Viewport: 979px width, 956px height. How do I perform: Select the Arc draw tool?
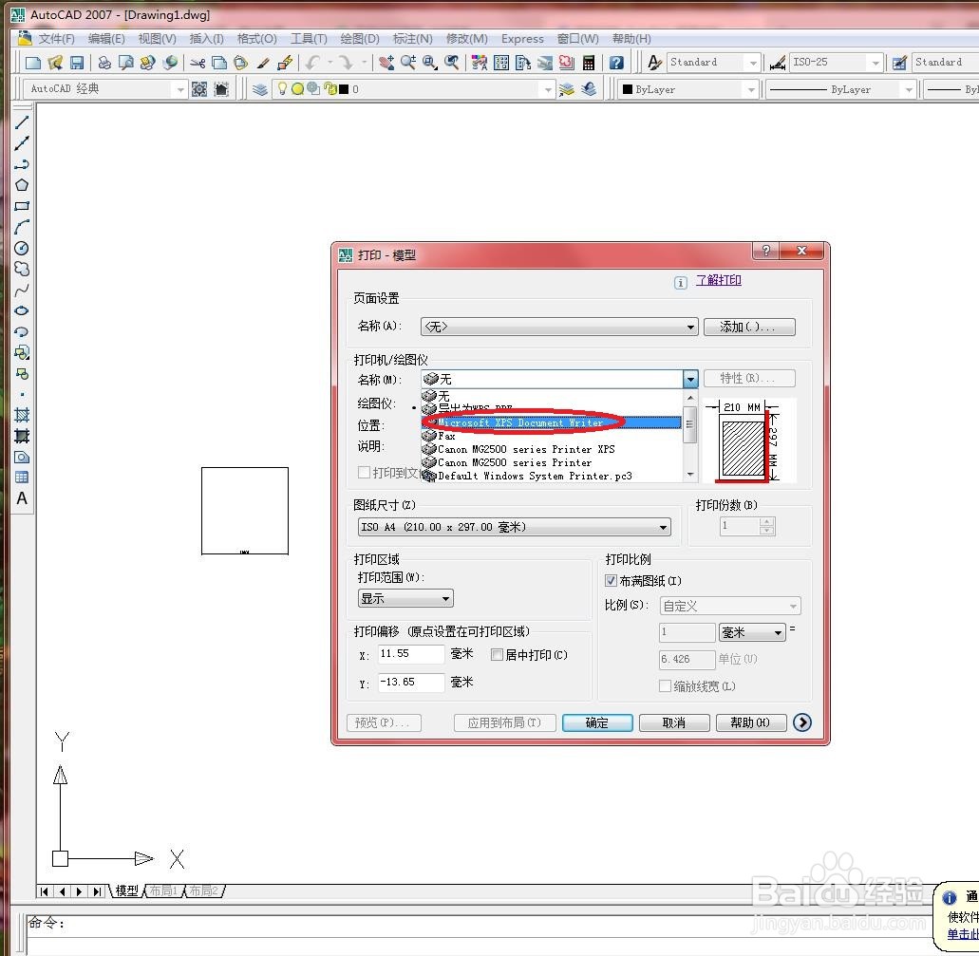22,227
